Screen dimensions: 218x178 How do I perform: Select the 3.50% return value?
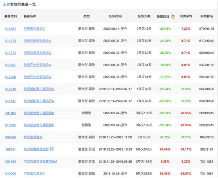165,162
